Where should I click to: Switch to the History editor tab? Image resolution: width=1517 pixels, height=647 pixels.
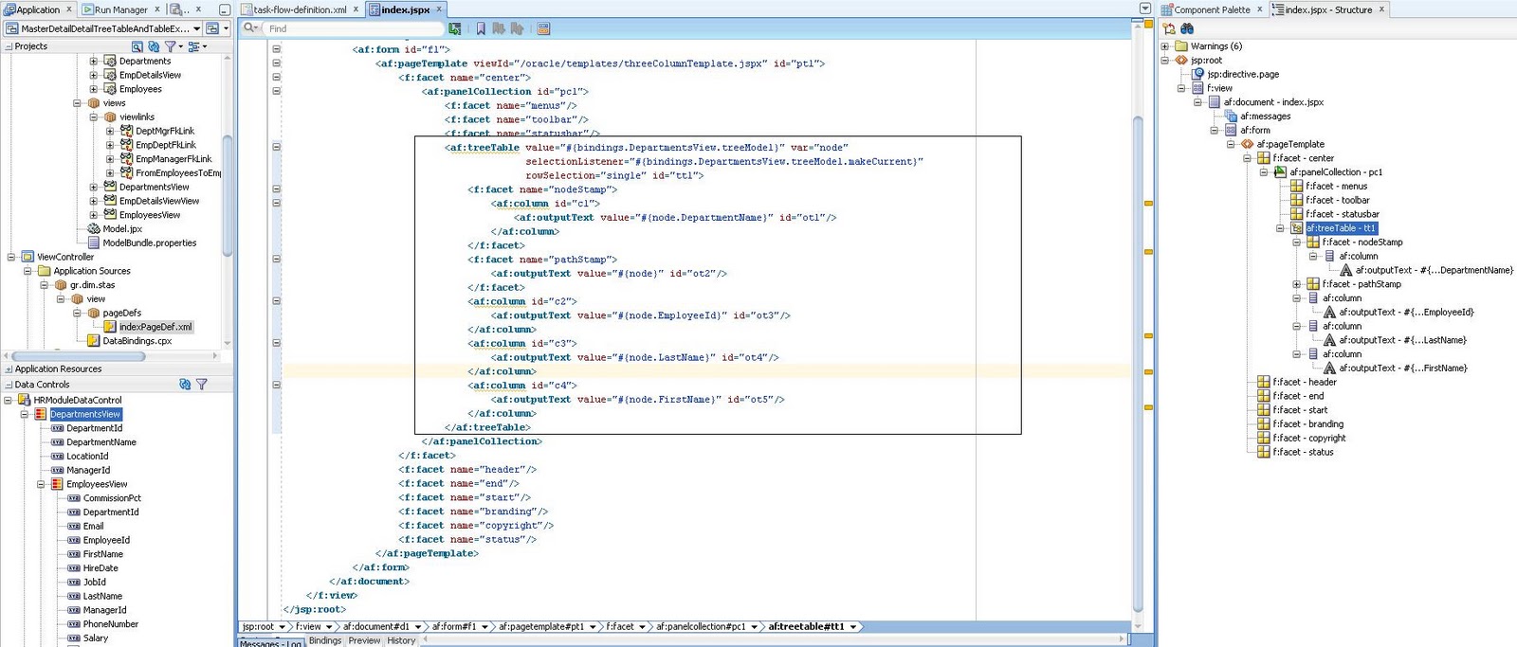pos(401,640)
